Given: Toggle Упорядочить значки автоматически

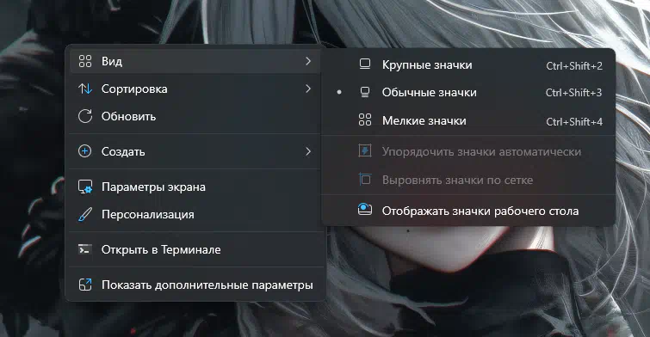Looking at the screenshot, I should [468, 151].
